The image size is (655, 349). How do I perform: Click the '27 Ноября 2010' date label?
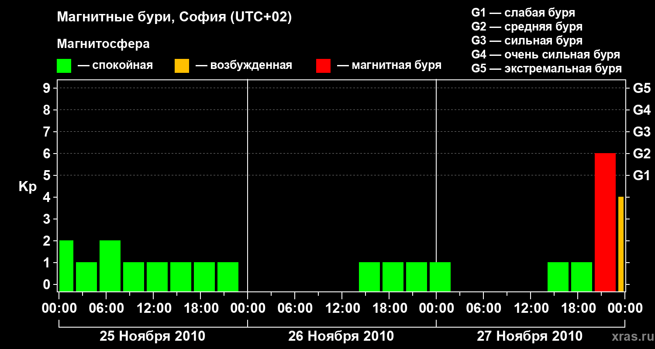(x=530, y=336)
